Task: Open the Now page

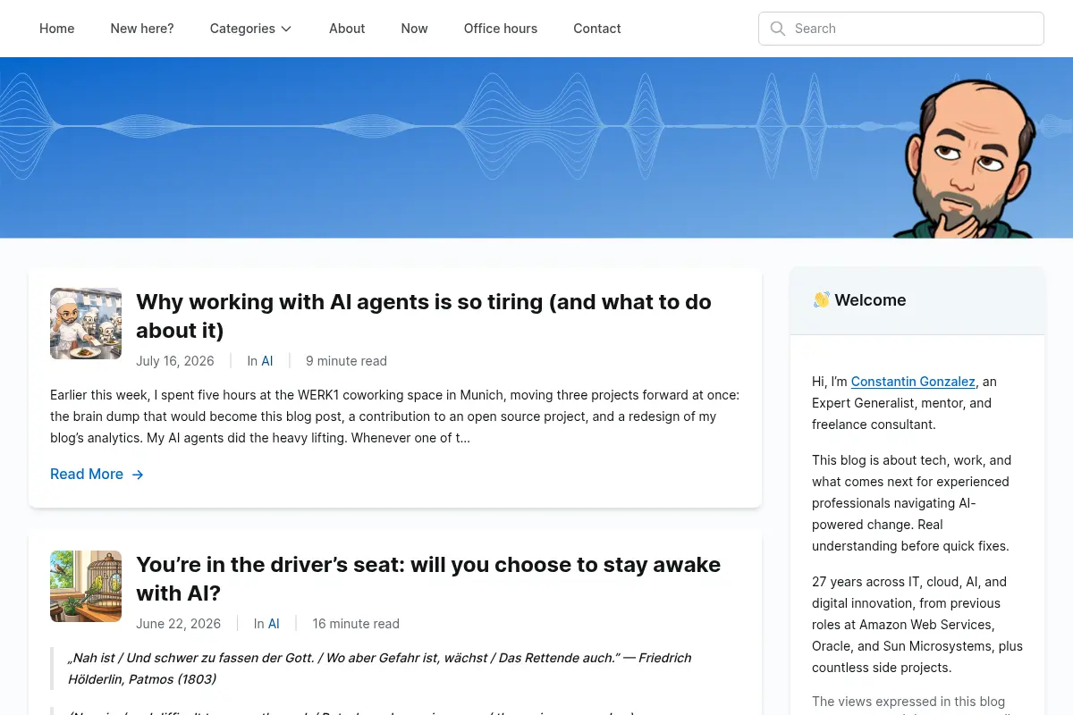Action: (x=415, y=29)
